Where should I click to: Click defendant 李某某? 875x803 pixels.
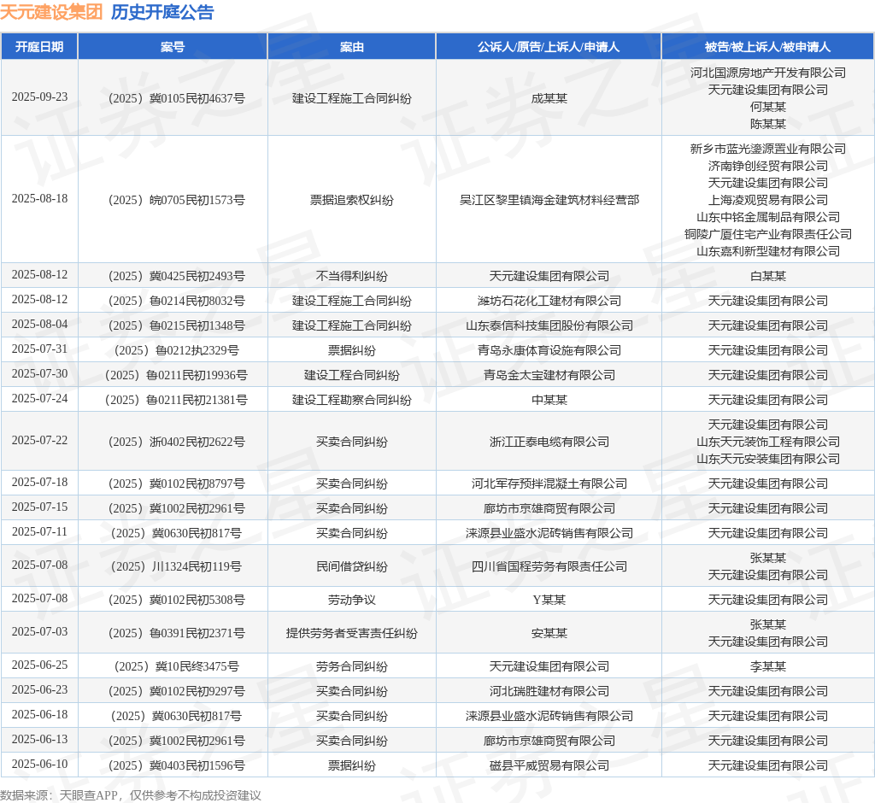[768, 666]
